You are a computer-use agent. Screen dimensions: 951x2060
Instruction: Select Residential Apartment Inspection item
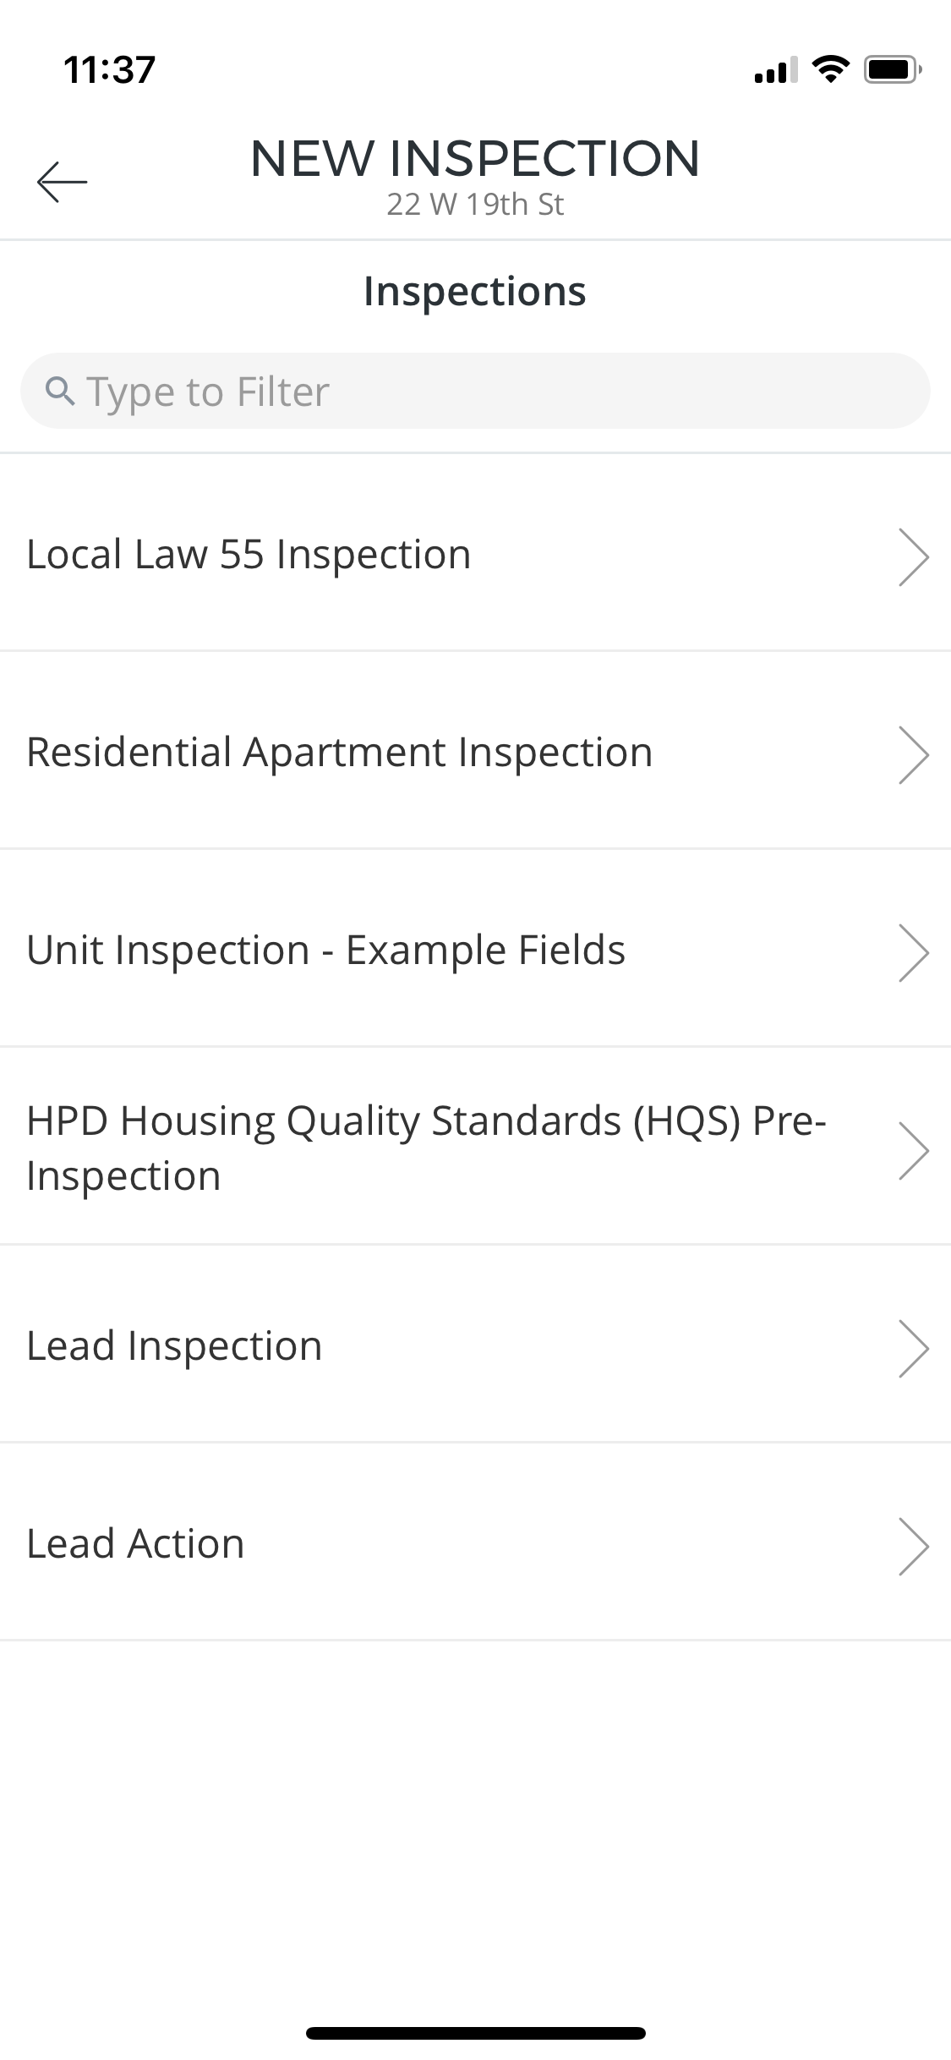coord(475,751)
